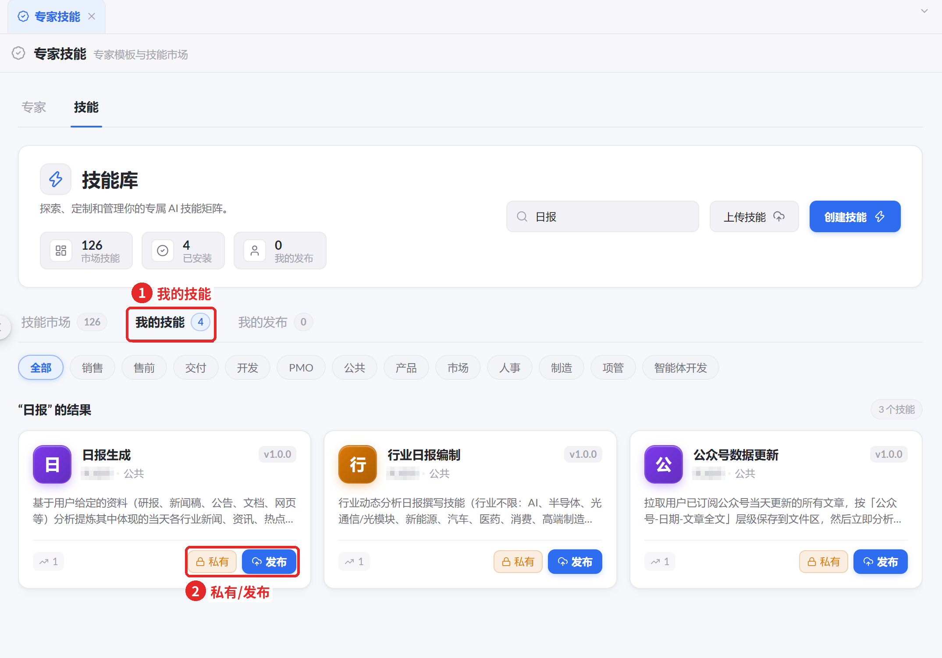Publish the 日报生成 skill
Viewport: 942px width, 658px height.
(x=269, y=562)
